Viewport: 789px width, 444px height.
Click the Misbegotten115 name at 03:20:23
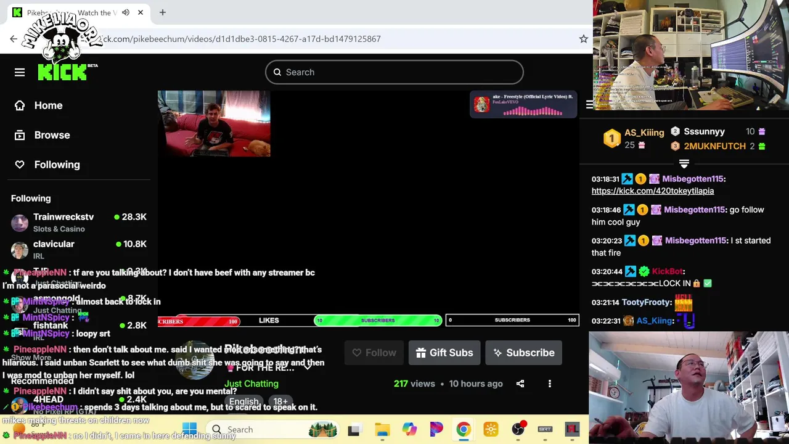tap(695, 240)
